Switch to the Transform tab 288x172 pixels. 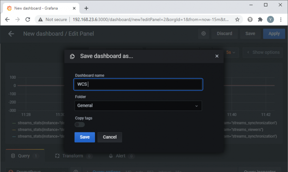[x=73, y=156]
